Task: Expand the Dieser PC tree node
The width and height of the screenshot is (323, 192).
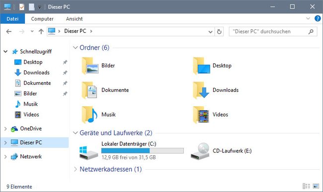Action: (5, 143)
